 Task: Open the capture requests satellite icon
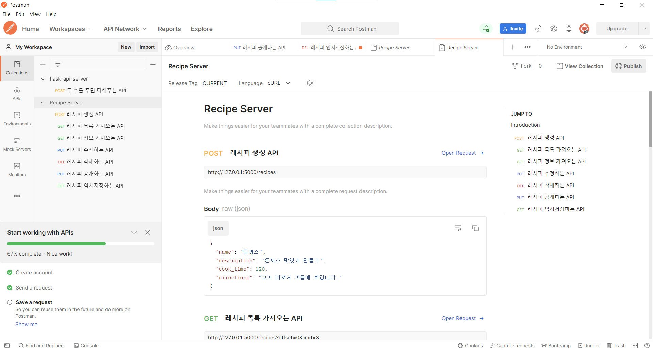pyautogui.click(x=538, y=29)
